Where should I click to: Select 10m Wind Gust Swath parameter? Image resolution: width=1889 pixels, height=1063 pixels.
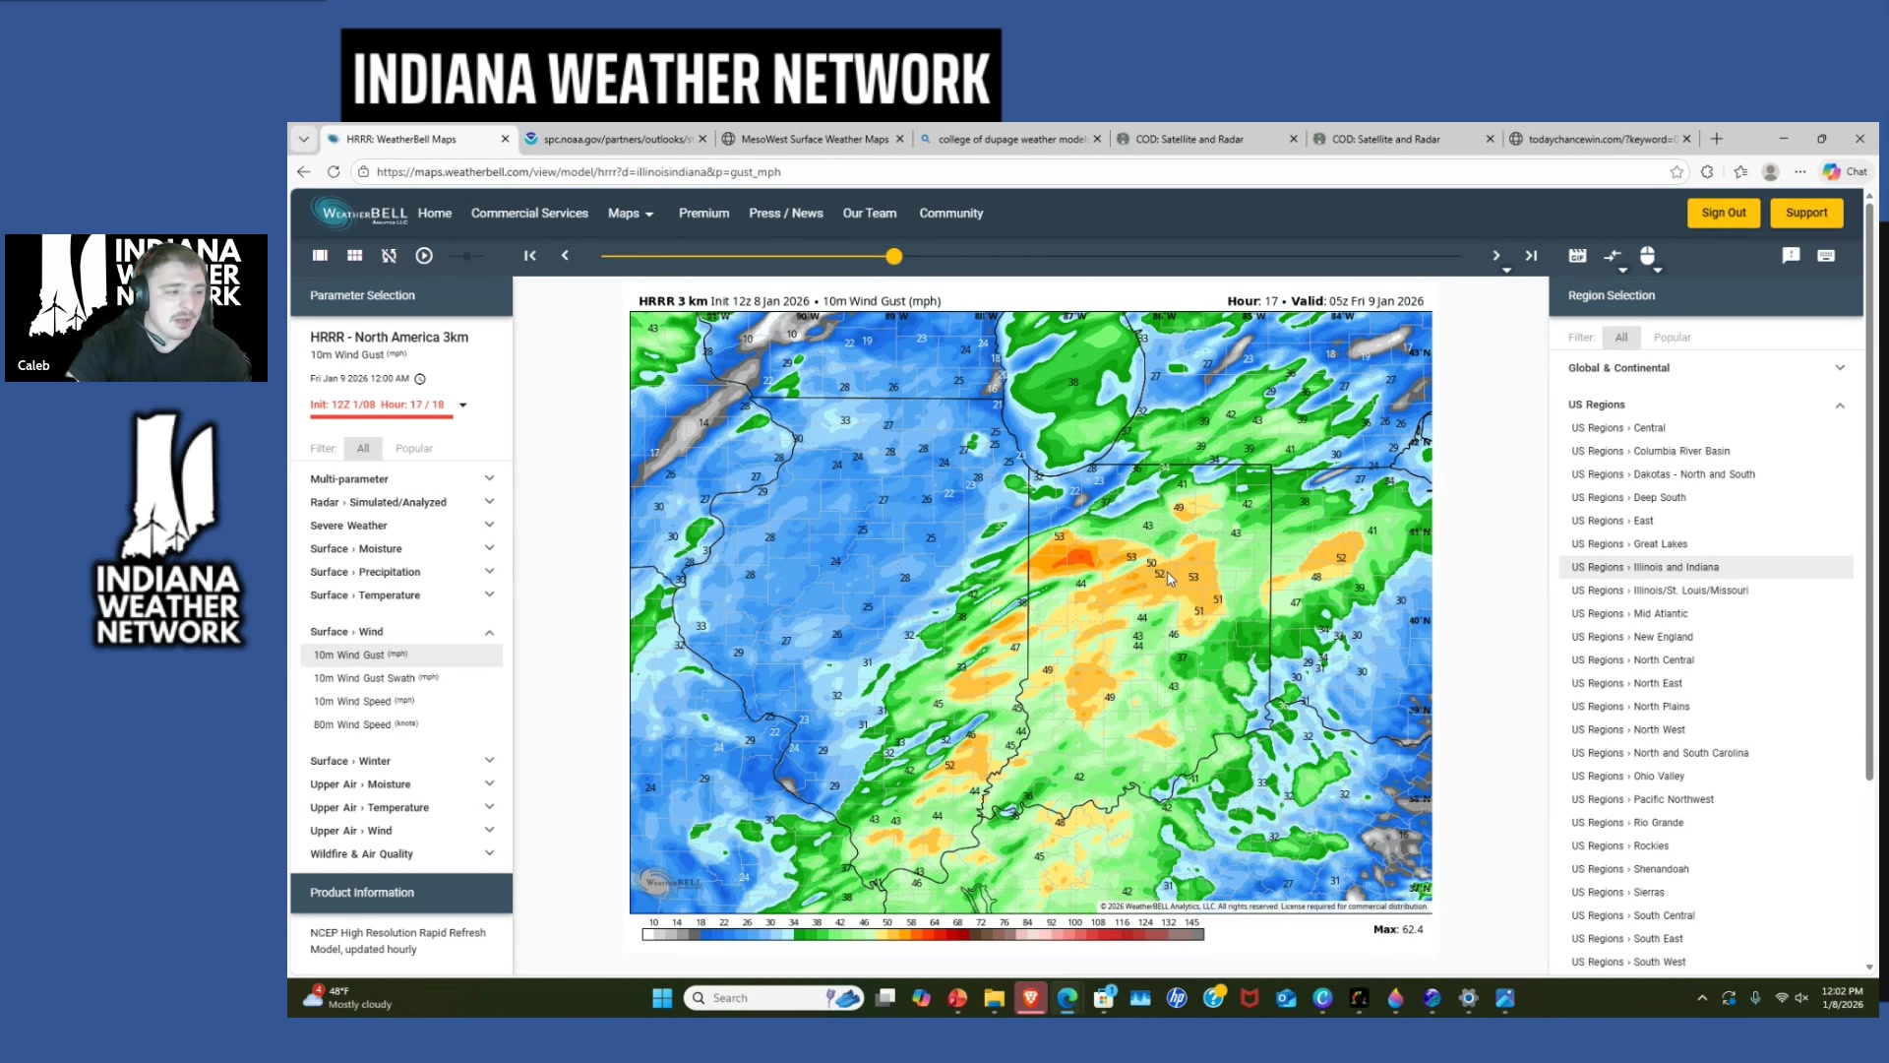click(x=402, y=678)
